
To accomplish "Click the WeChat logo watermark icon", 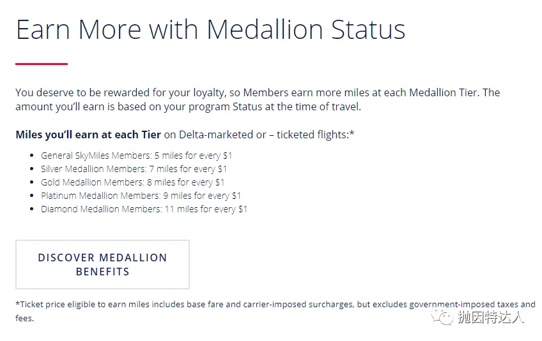I will coord(442,317).
